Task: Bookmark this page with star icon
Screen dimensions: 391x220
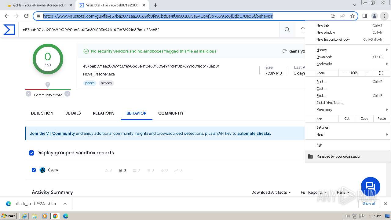Action: tap(353, 16)
